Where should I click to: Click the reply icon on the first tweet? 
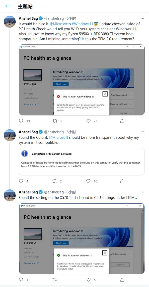point(21,121)
